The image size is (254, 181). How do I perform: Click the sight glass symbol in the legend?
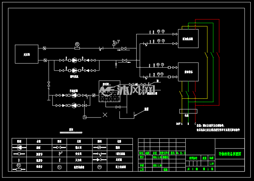100,147
